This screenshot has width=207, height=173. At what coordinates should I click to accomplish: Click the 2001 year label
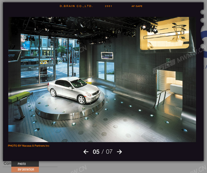point(108,6)
